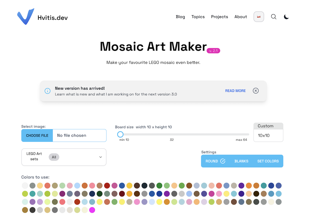The image size is (311, 216).
Task: Expand the chevron on the sets selector
Action: click(101, 157)
